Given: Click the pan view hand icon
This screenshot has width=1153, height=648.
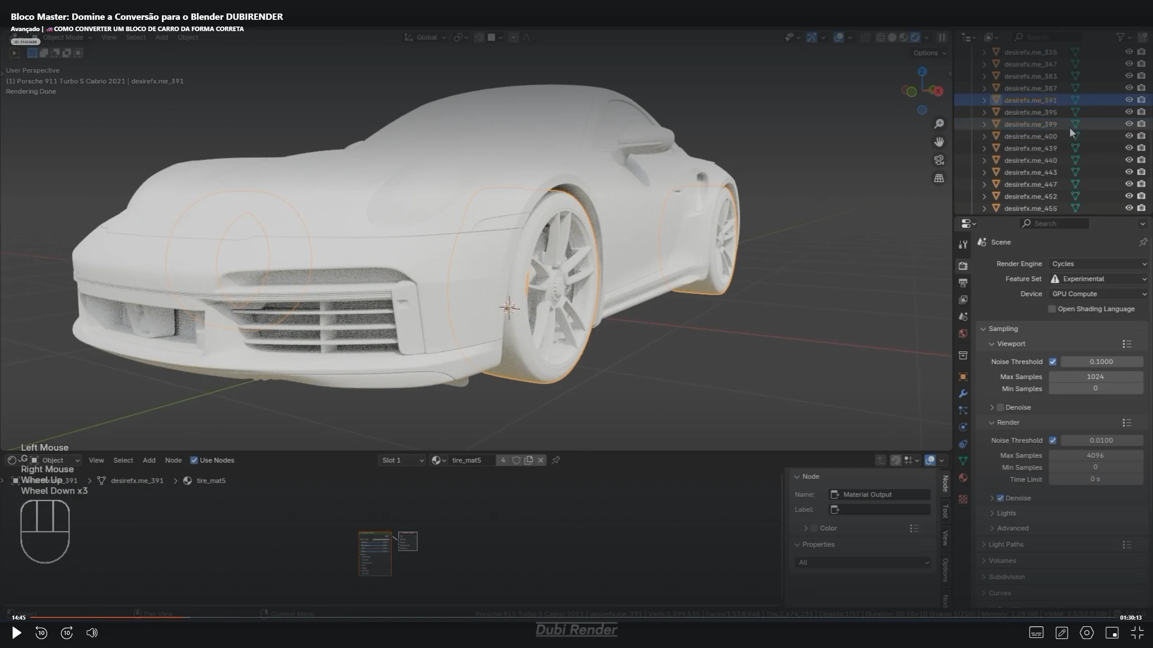Looking at the screenshot, I should point(939,142).
